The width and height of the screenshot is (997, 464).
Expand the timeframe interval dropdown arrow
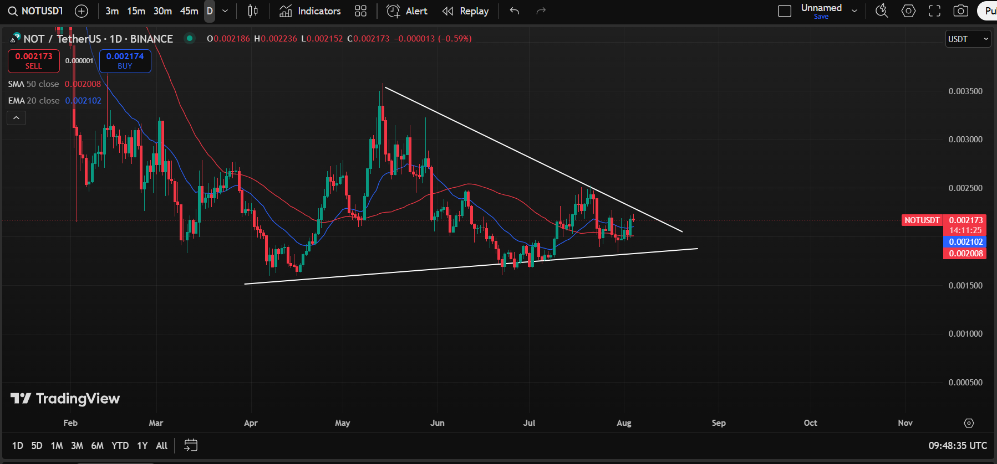coord(225,11)
